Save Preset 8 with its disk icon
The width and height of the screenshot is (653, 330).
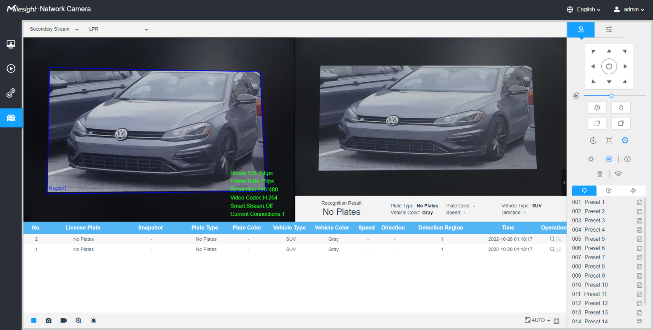click(640, 267)
